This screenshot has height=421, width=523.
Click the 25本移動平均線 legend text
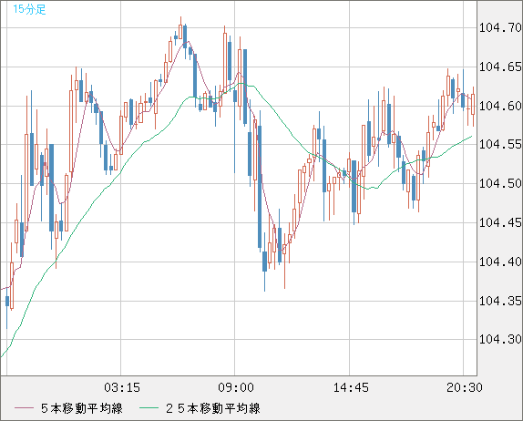coord(213,408)
